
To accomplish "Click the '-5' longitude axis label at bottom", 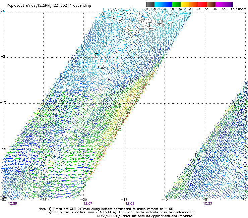I will tap(205, 200).
